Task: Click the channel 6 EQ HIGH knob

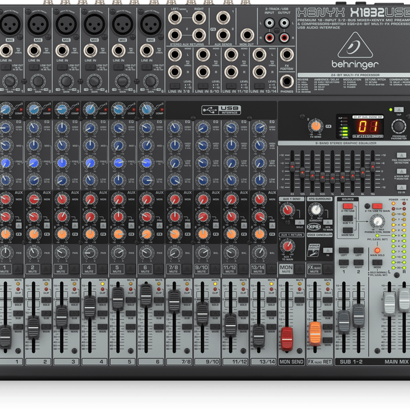Action: (x=147, y=128)
